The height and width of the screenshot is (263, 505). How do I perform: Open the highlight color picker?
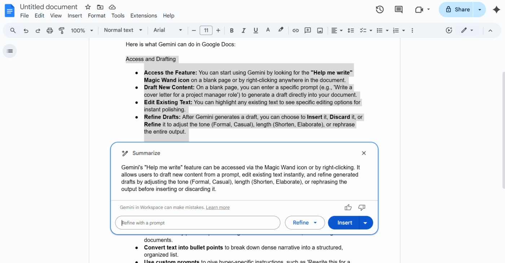[x=281, y=30]
